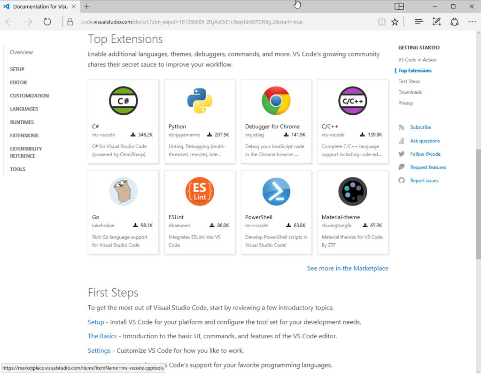Screen dimensions: 481x374
Task: Jump to Privacy in page nav
Action: [405, 103]
